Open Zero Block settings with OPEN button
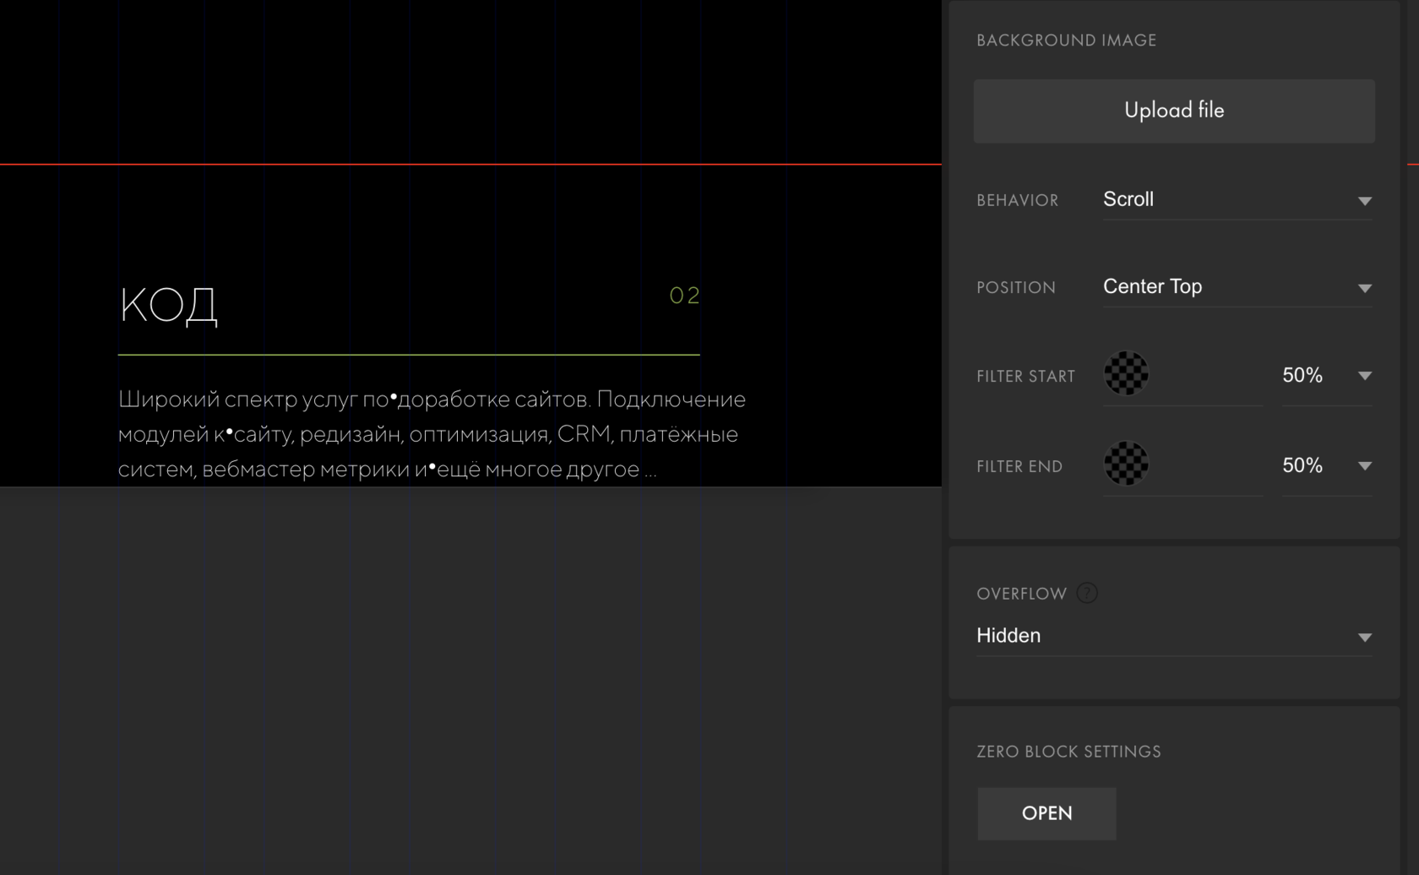This screenshot has width=1419, height=875. coord(1047,813)
